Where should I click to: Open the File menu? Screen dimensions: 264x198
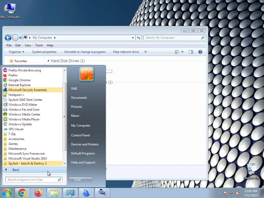[9, 45]
